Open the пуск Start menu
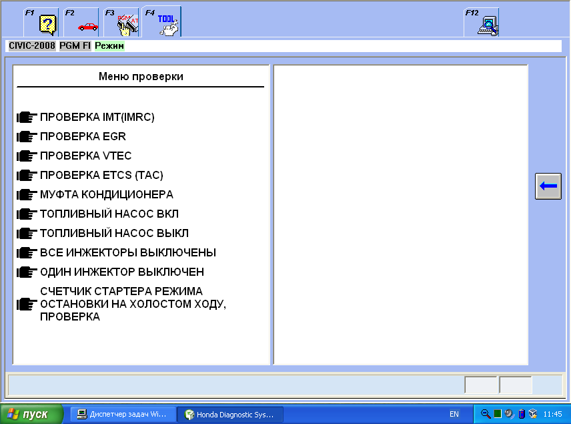Image resolution: width=571 pixels, height=424 pixels. (31, 414)
